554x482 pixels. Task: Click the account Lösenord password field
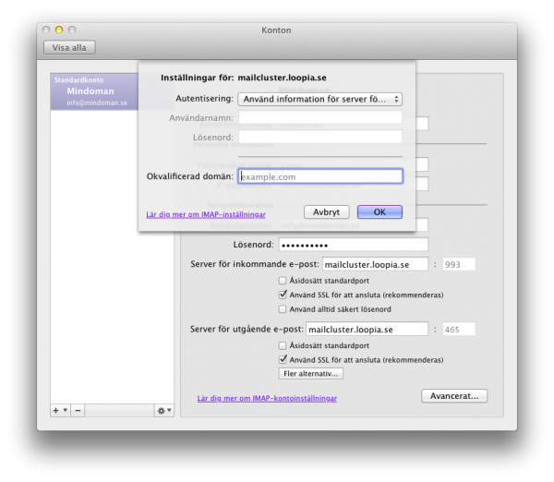[x=354, y=245]
